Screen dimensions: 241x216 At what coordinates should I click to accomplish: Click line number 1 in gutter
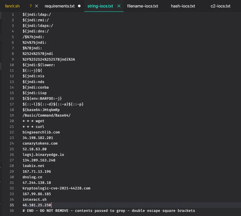(13, 14)
